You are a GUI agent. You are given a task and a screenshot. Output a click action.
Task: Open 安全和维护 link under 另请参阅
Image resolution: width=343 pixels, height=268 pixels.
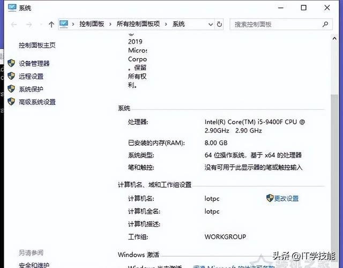[x=34, y=265]
